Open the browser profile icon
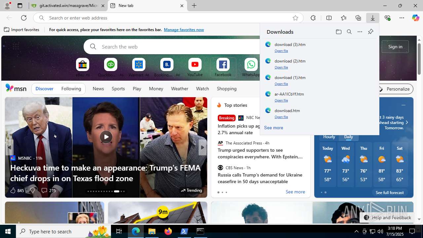This screenshot has height=238, width=423. [x=7, y=6]
